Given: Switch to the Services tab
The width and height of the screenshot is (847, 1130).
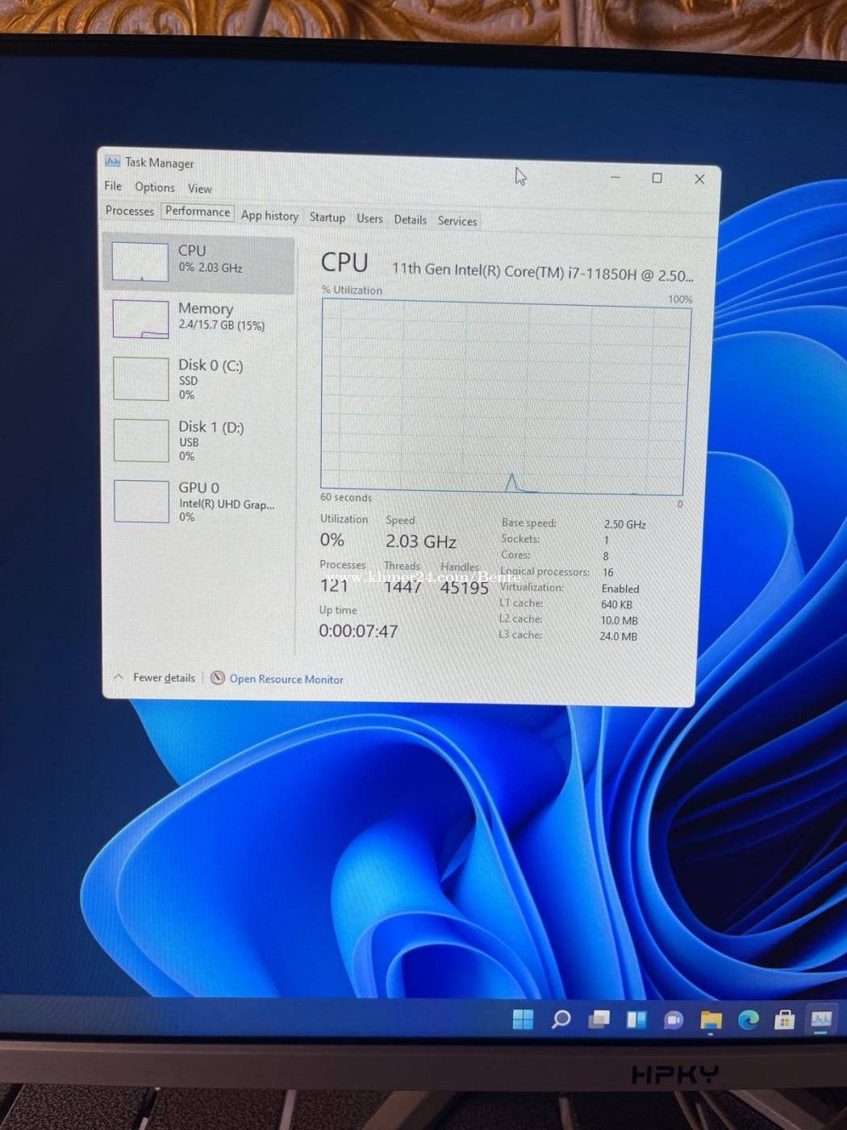Looking at the screenshot, I should pos(457,220).
